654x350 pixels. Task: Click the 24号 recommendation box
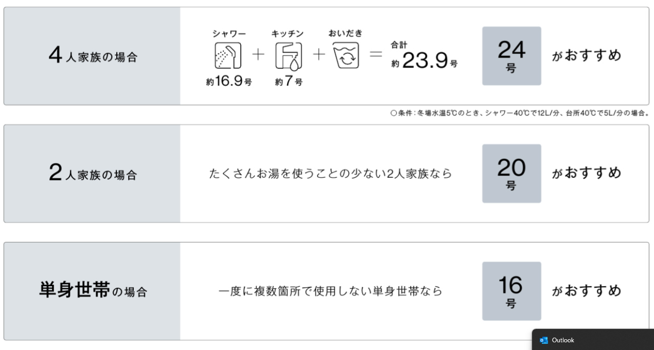pos(511,56)
